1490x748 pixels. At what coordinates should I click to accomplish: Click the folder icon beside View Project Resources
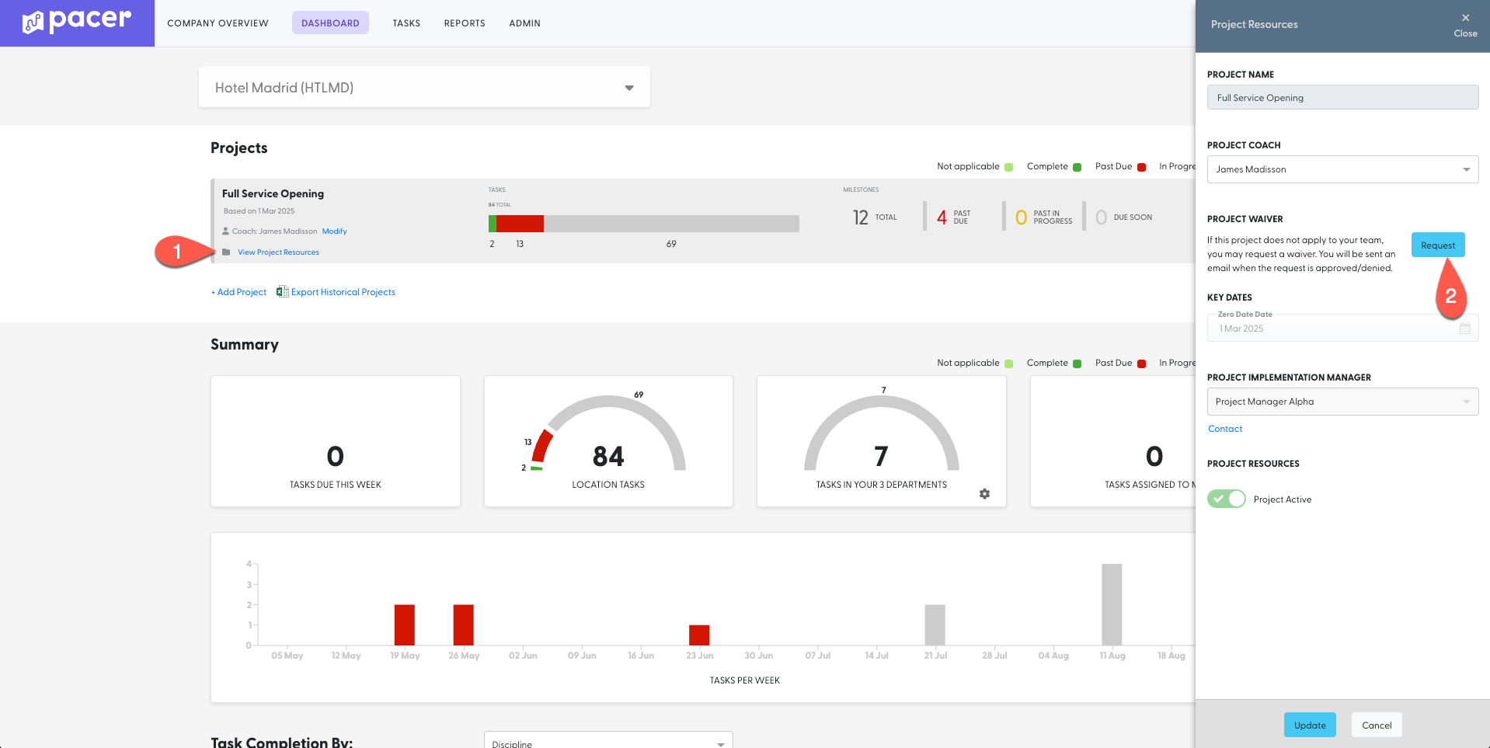pos(226,252)
